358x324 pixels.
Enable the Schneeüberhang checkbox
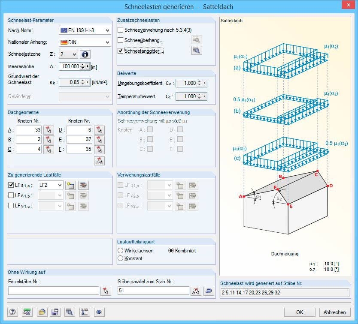click(120, 40)
